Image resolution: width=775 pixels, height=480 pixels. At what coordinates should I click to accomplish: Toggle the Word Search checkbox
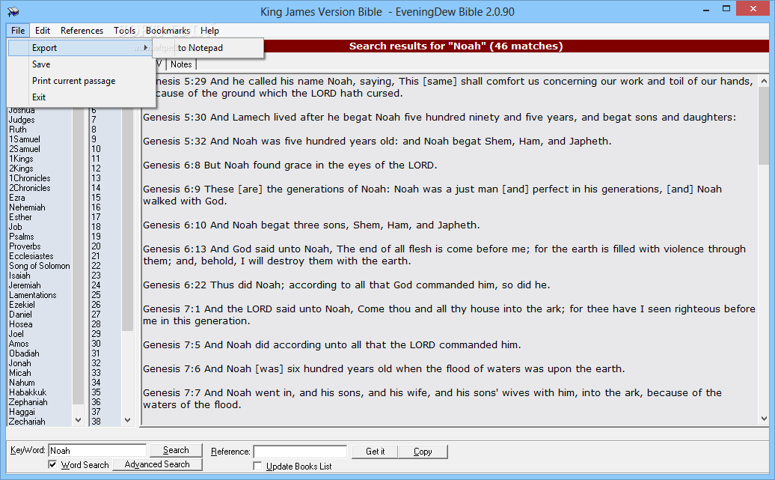tap(52, 464)
